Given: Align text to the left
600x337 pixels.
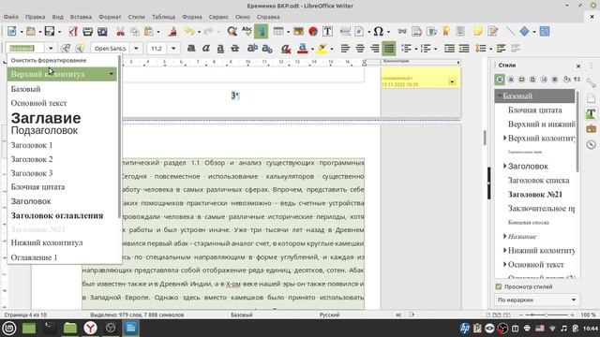Looking at the screenshot, I should pyautogui.click(x=345, y=48).
